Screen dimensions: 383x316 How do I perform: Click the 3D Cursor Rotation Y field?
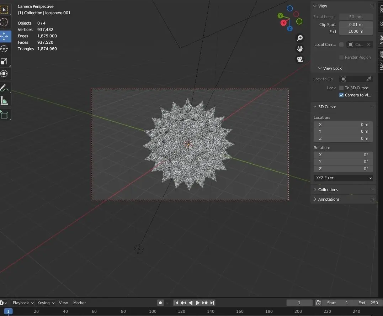(343, 162)
